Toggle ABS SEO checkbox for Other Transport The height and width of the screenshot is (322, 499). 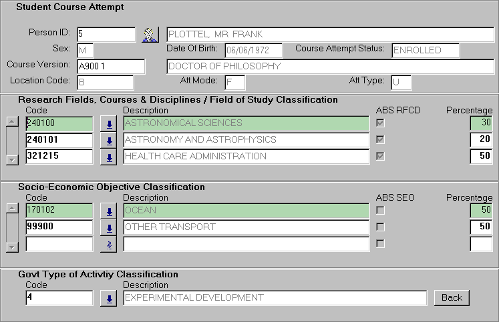[381, 227]
